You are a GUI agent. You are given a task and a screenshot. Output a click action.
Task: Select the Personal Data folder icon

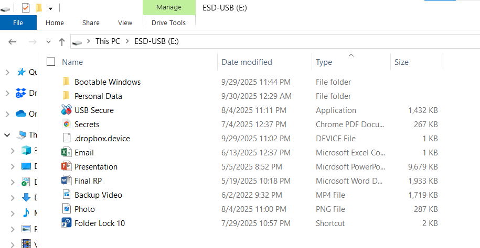click(66, 96)
